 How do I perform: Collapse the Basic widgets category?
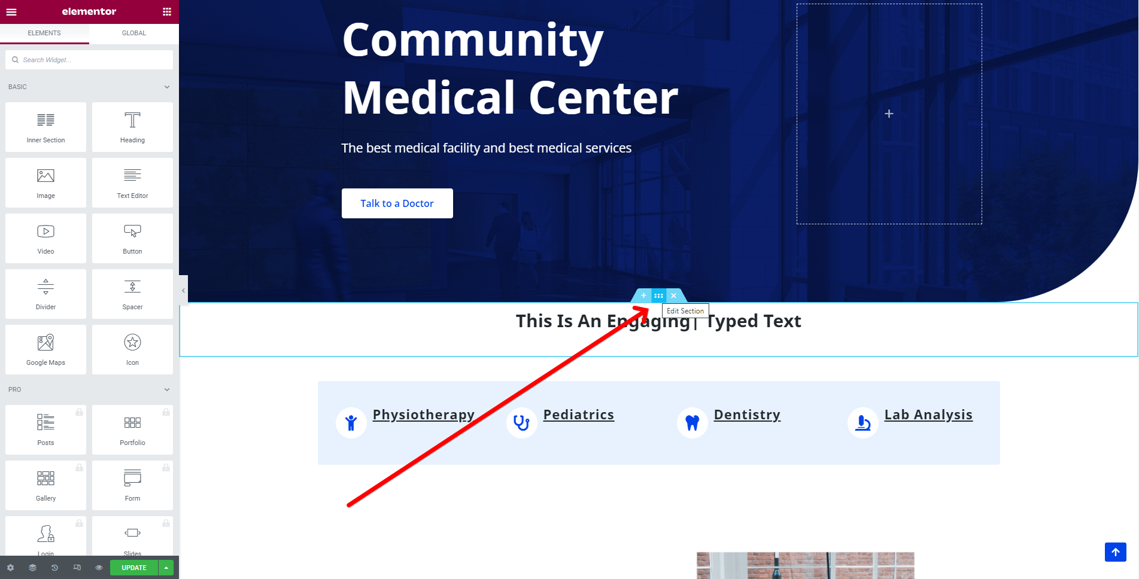point(167,87)
